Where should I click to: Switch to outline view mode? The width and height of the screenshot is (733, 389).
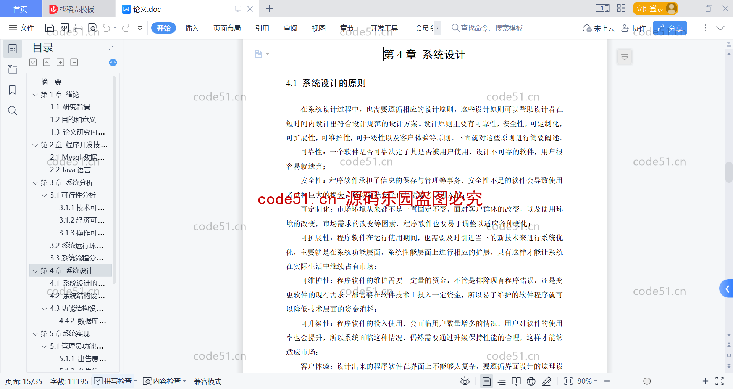[x=502, y=381]
